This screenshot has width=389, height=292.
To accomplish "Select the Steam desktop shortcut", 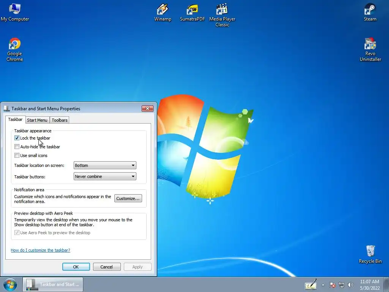I will coord(370,12).
